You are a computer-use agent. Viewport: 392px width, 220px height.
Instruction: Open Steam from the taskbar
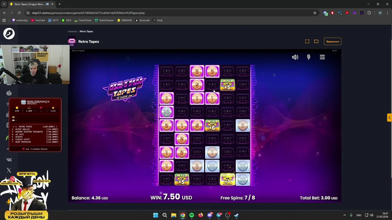pyautogui.click(x=237, y=215)
